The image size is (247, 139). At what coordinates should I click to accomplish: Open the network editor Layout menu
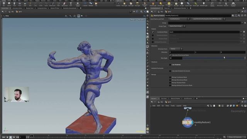[x=179, y=106]
